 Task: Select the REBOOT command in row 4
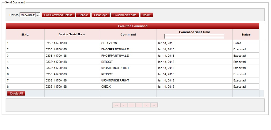tap(107, 62)
